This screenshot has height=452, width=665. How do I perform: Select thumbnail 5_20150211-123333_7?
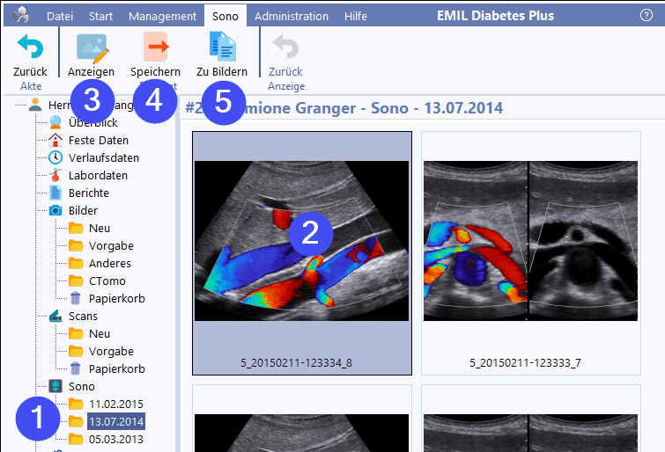pyautogui.click(x=530, y=255)
